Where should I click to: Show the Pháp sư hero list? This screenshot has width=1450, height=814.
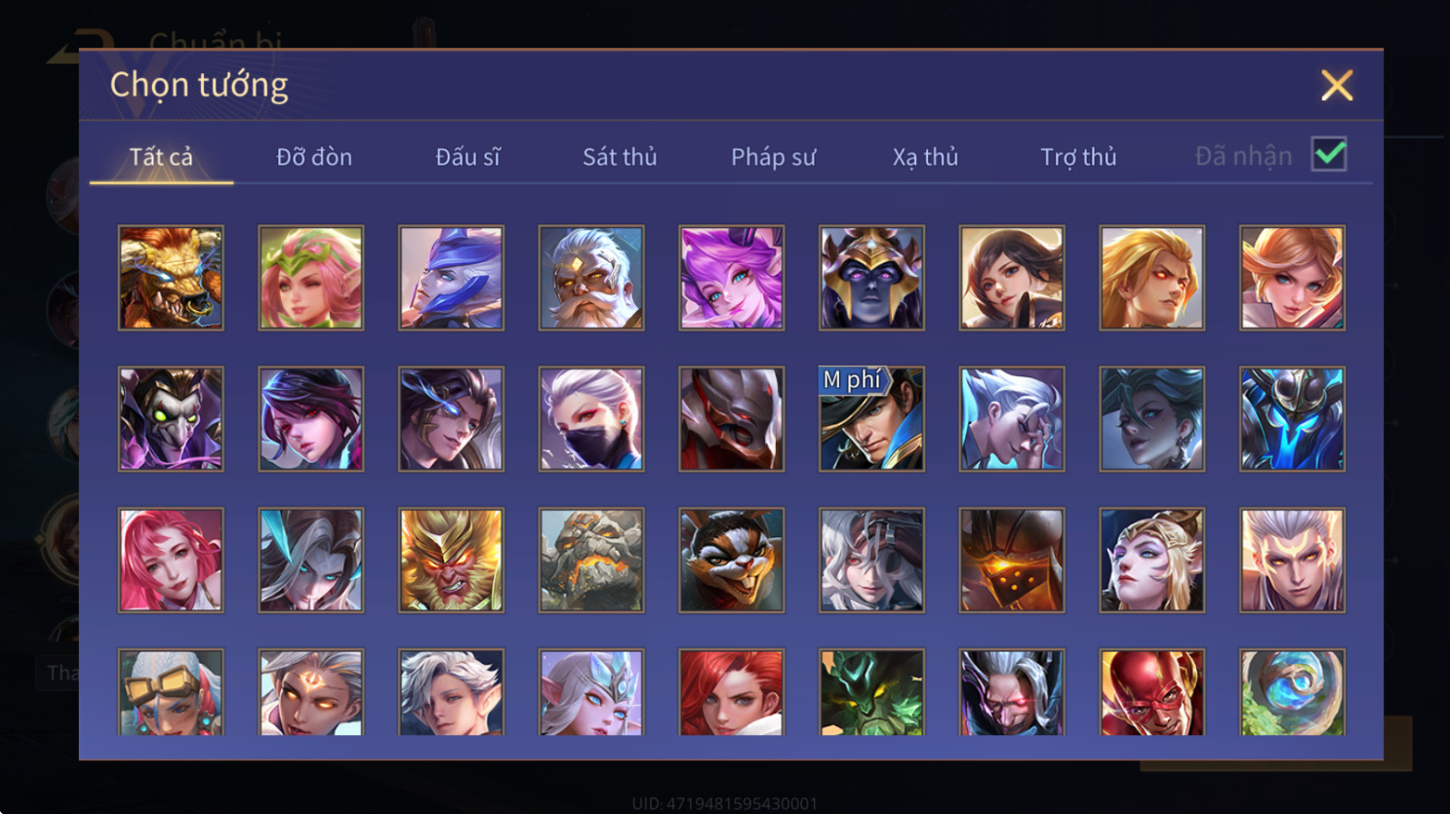click(x=773, y=157)
